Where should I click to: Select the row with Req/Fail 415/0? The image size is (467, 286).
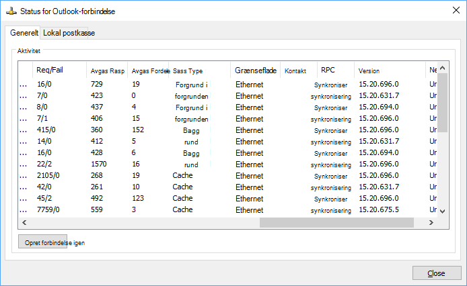(x=228, y=130)
